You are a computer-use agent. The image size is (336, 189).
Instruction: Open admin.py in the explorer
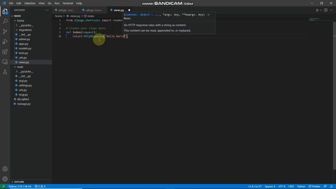[x=24, y=39]
